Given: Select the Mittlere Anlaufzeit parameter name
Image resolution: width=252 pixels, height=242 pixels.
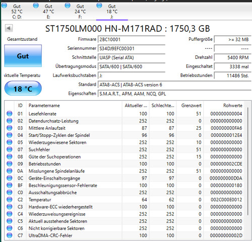Looking at the screenshot, I should click(x=47, y=128).
